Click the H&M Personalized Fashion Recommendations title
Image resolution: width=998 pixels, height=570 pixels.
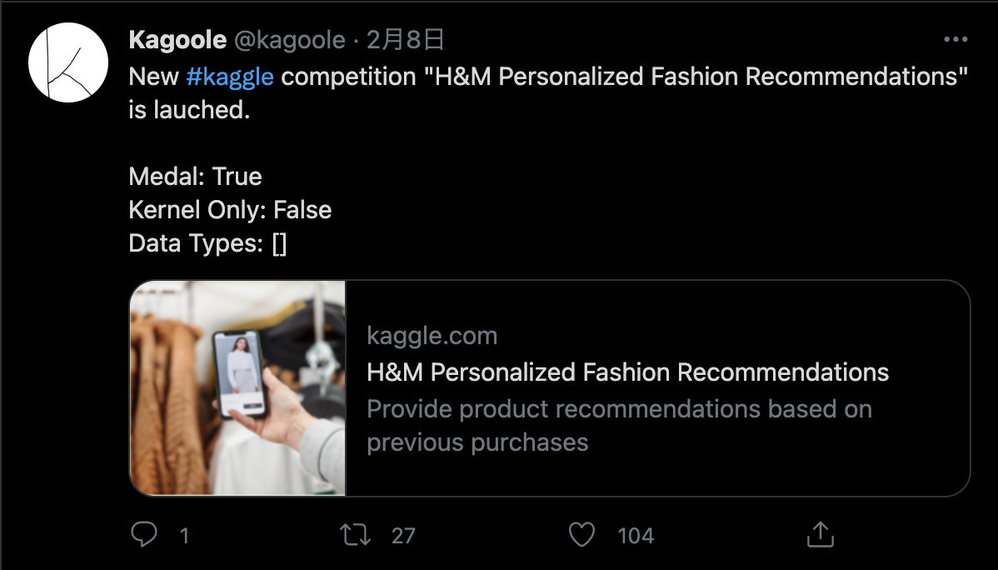tap(626, 372)
